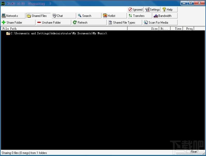Minimize the WinMX window
Image resolution: width=206 pixels, height=156 pixels.
(184, 3)
